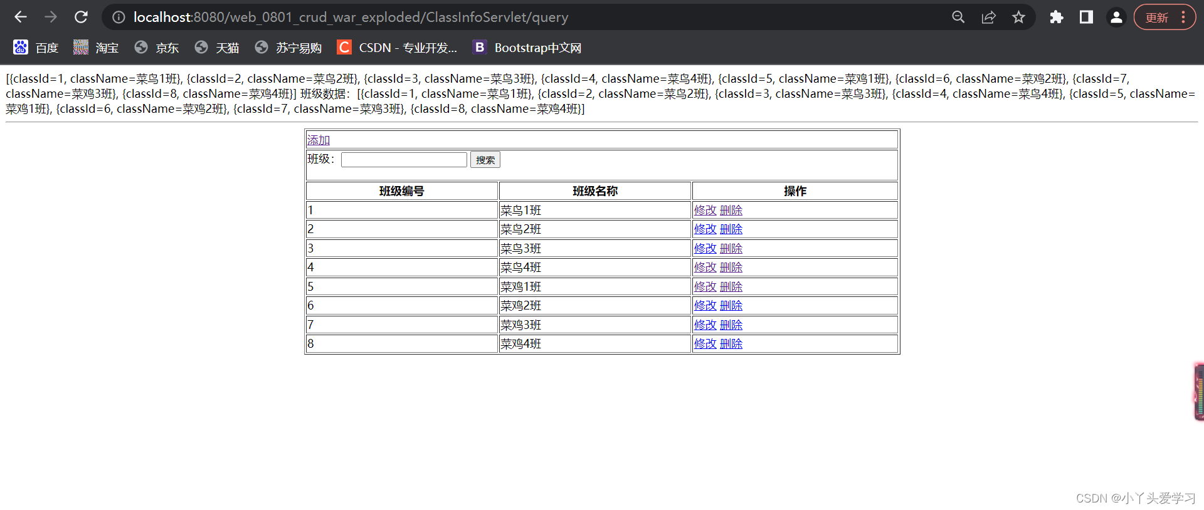The image size is (1204, 510).
Task: Select the 菜鸟1班 name cell
Action: pyautogui.click(x=595, y=211)
